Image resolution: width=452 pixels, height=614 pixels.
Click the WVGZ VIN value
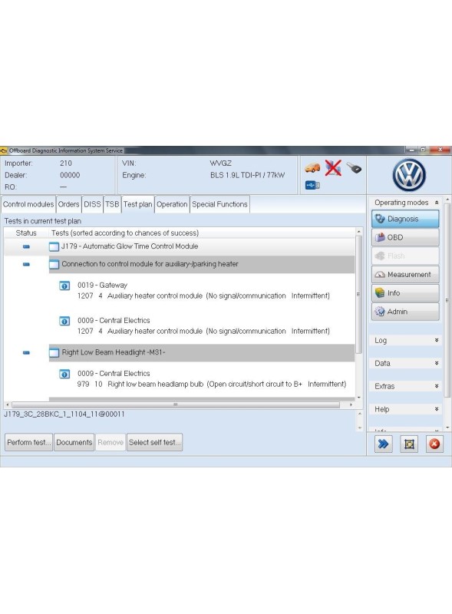coord(220,163)
